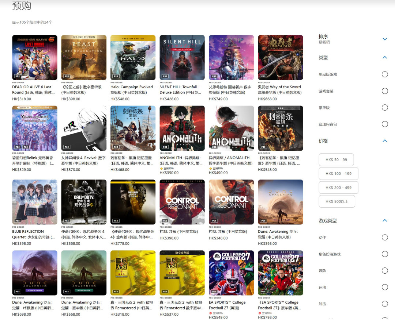395x320 pixels.
Task: Click the HK$778.00 price of Call of Duty 金库版
Action: point(120,244)
